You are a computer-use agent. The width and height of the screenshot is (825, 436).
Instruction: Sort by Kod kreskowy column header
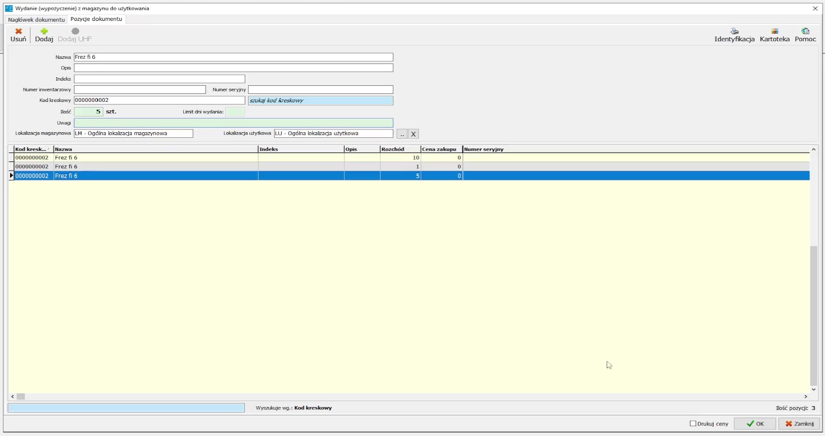31,149
